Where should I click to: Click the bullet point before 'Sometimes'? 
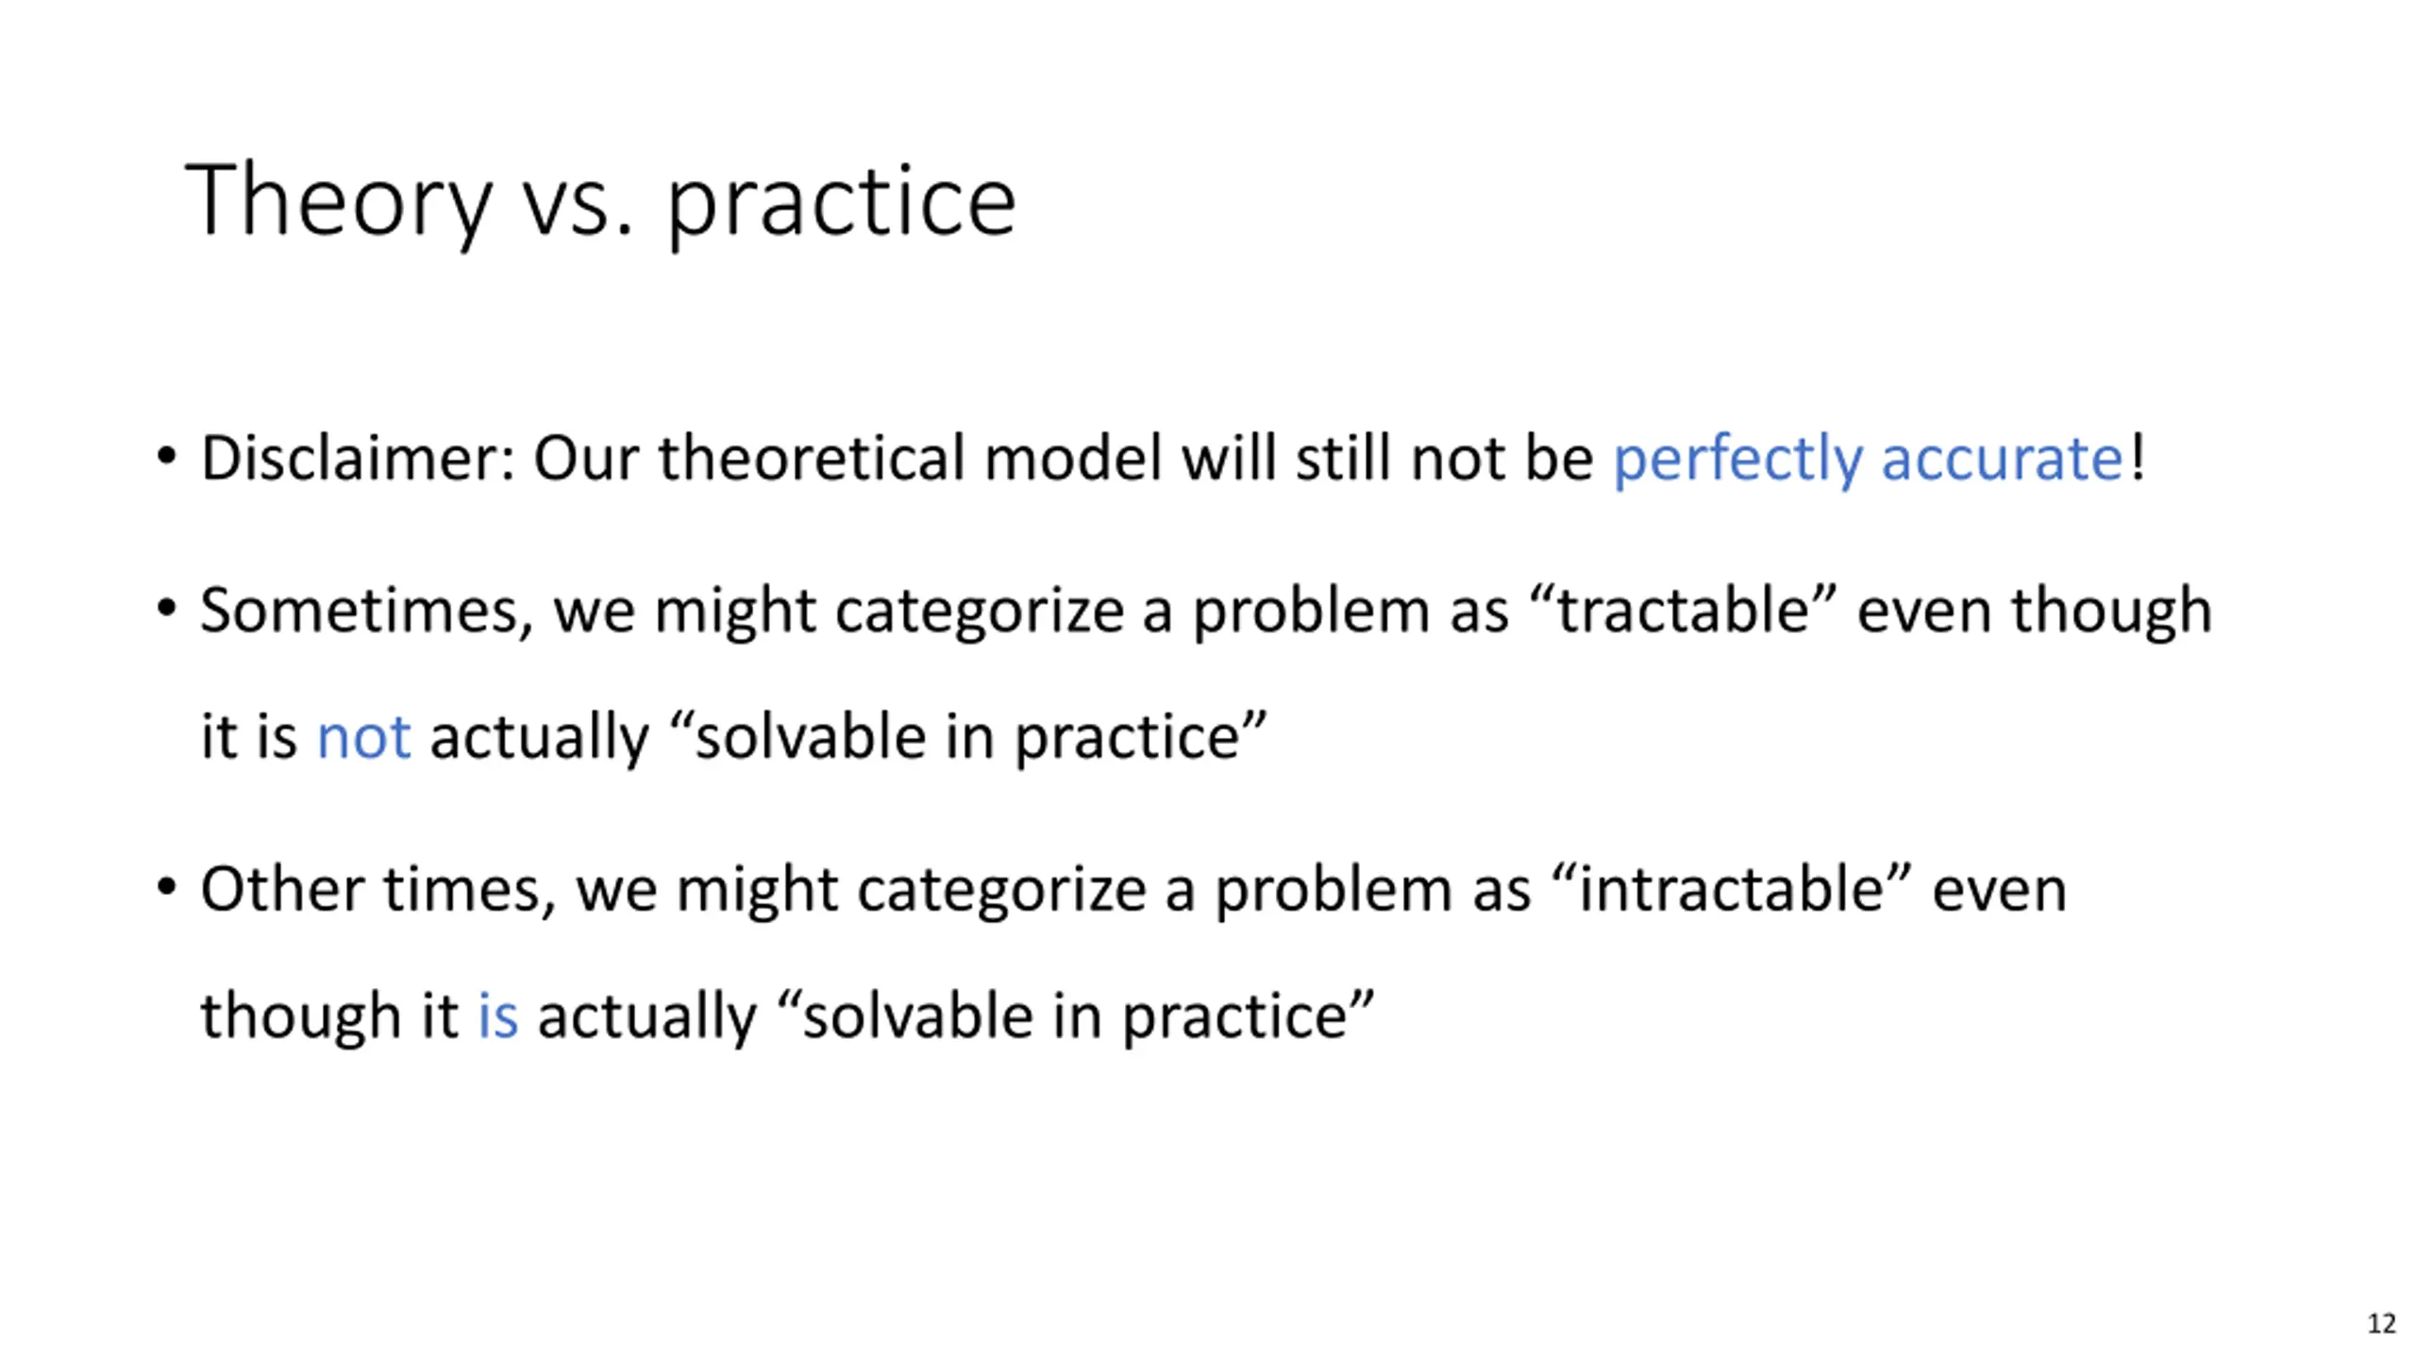point(167,610)
